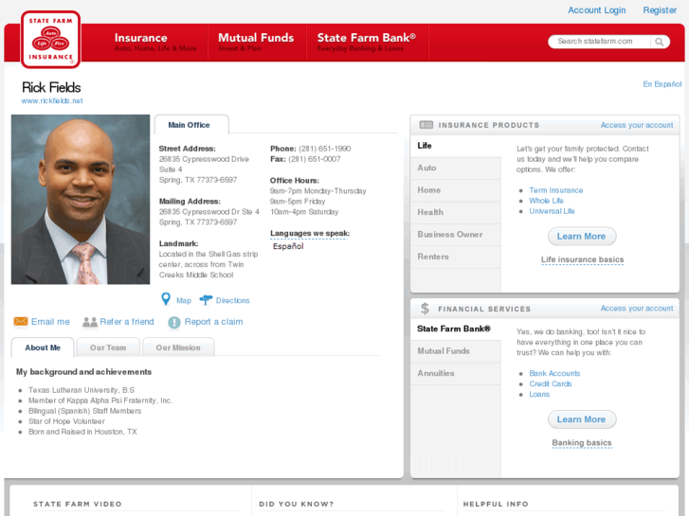Switch to En Español
Viewport: 689px width, 516px height.
pos(662,84)
